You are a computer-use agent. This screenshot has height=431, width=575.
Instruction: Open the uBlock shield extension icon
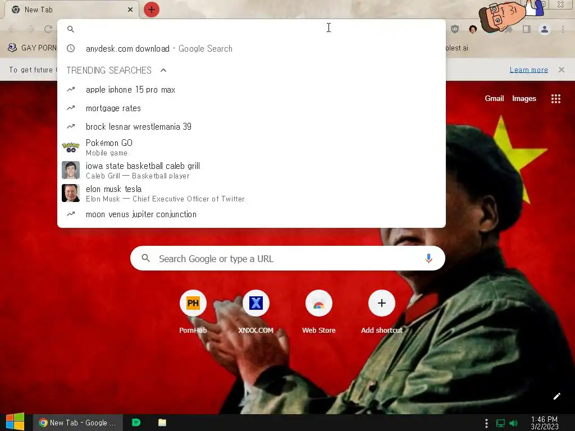[455, 29]
